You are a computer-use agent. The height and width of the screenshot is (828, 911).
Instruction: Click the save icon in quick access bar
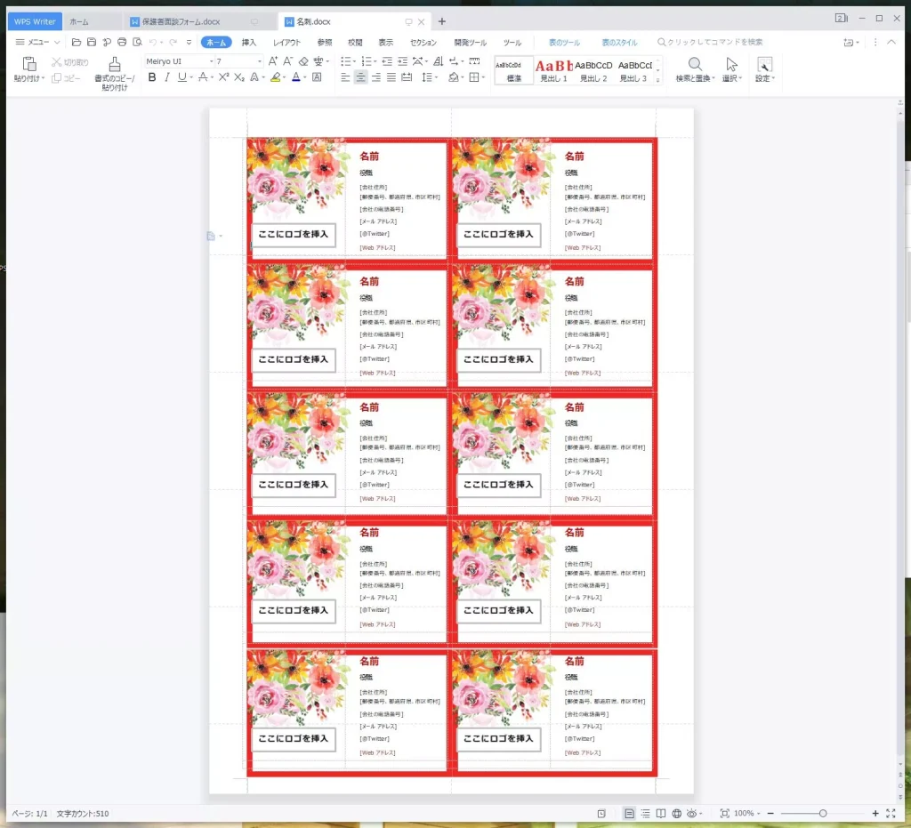(91, 43)
